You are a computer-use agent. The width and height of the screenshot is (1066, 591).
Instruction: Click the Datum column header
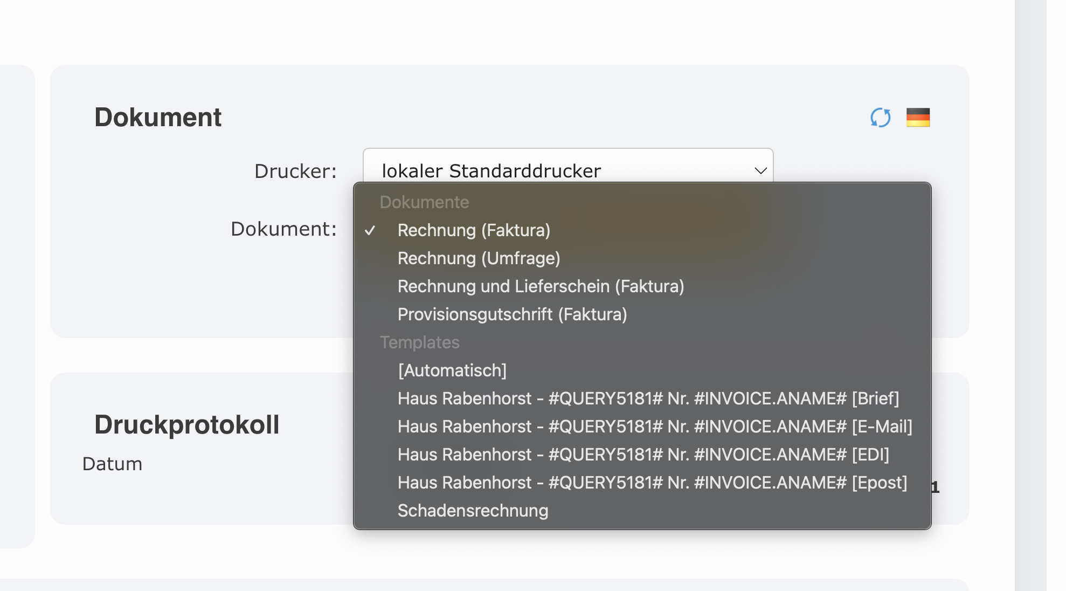[112, 464]
